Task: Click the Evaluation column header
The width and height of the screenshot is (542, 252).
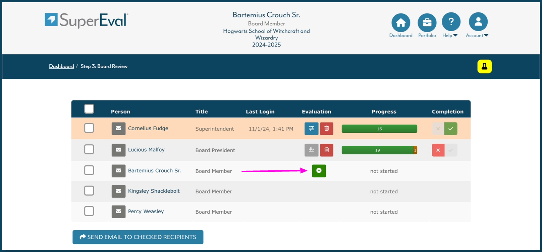Action: [317, 111]
